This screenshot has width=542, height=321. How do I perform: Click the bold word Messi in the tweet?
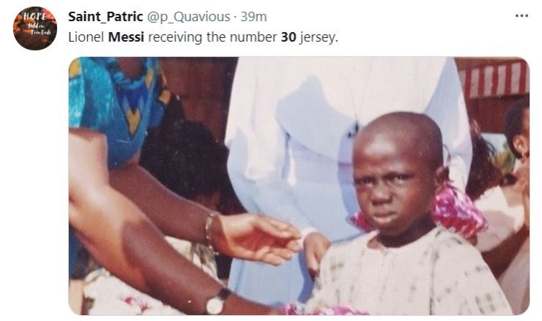point(126,37)
